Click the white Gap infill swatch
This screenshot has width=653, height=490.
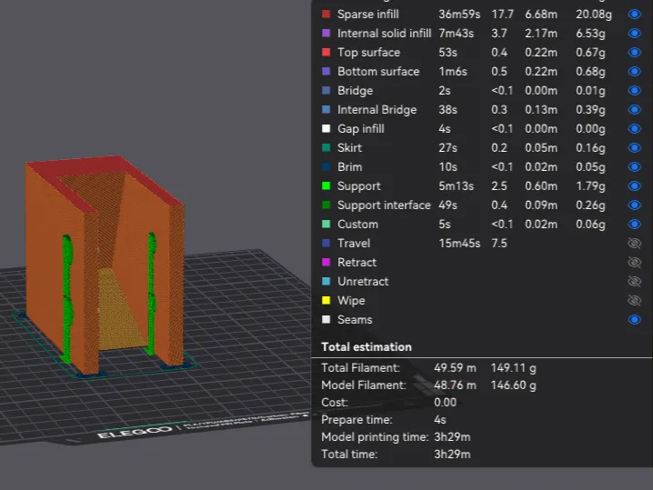point(326,128)
